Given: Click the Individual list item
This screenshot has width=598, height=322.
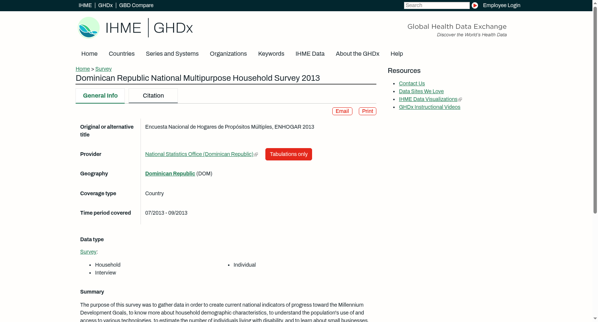Looking at the screenshot, I should [x=244, y=265].
